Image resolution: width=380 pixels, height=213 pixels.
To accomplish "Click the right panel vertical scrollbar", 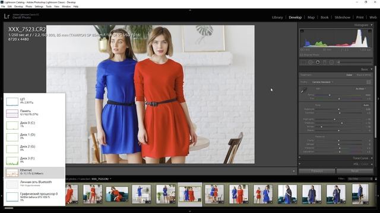I will pyautogui.click(x=375, y=101).
